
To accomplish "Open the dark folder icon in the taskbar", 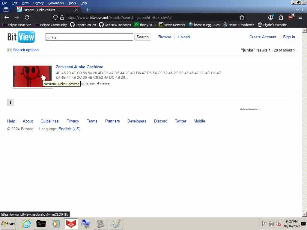I will click(x=41, y=223).
